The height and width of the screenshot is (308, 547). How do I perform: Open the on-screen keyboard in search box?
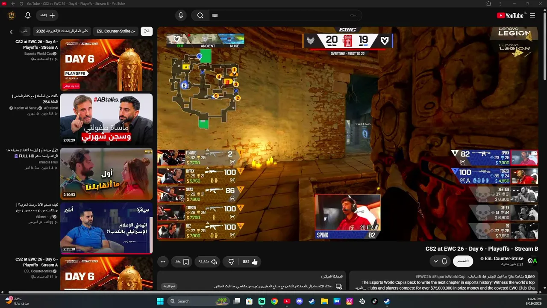(x=215, y=15)
